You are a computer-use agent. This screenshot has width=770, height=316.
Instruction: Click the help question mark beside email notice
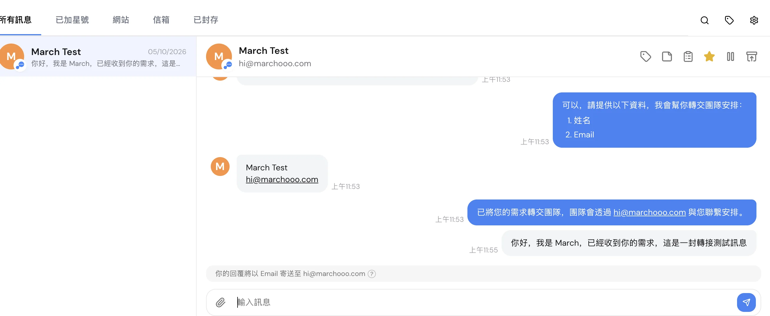click(x=371, y=274)
